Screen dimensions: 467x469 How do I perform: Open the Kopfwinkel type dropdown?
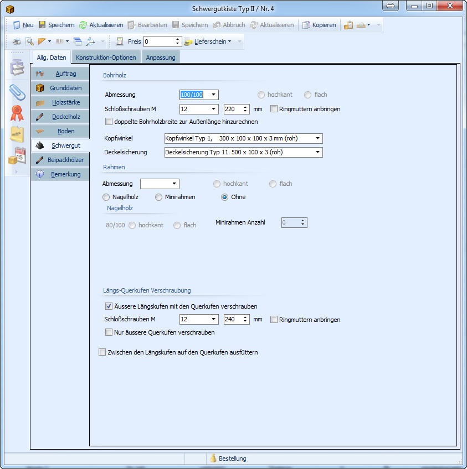point(317,138)
